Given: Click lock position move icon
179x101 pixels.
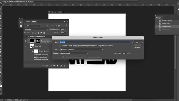Looking at the screenshot, I should 38,33.
